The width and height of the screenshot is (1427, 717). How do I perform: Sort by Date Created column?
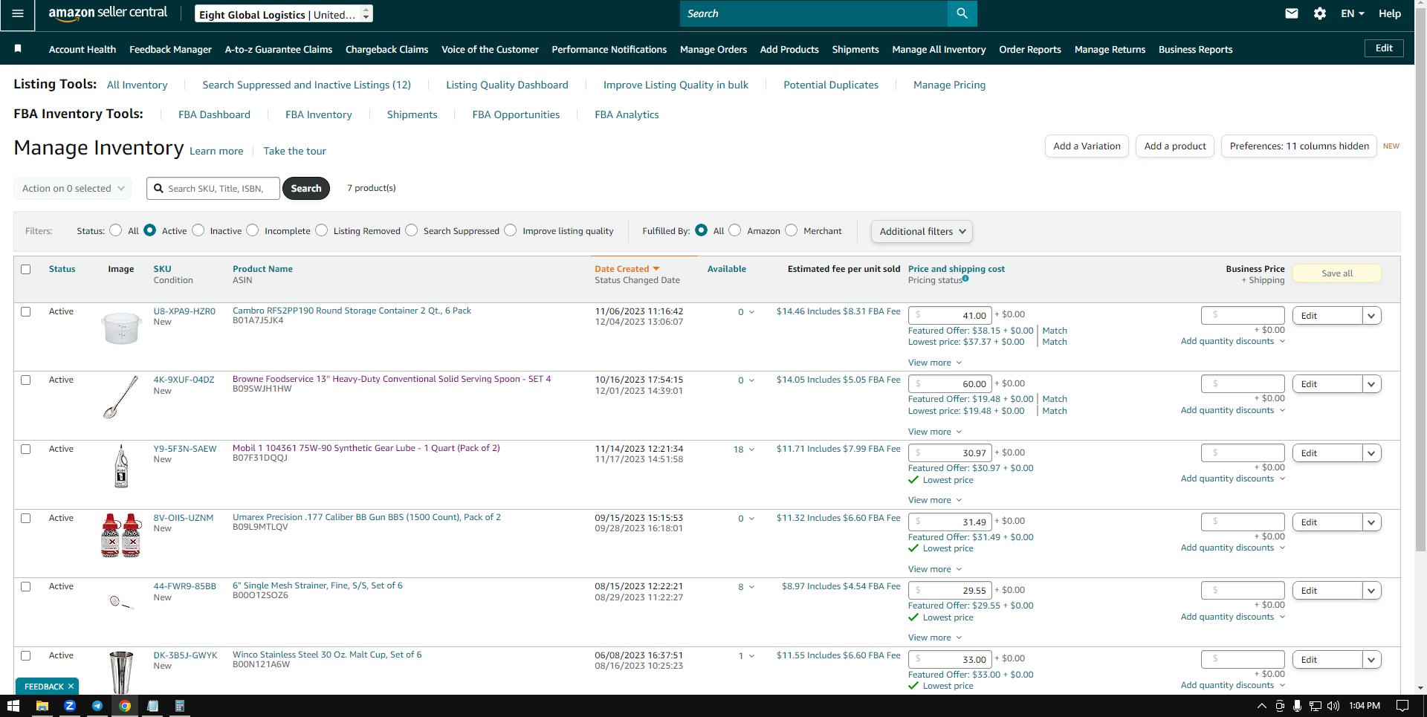click(x=627, y=269)
